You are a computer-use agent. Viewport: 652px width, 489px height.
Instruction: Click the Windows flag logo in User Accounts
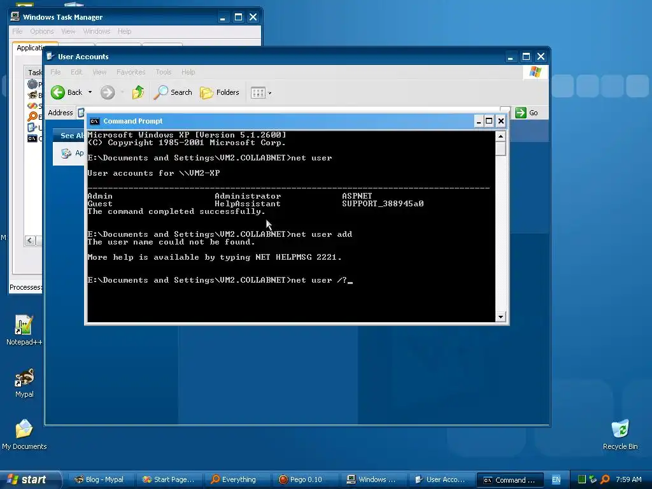[535, 72]
